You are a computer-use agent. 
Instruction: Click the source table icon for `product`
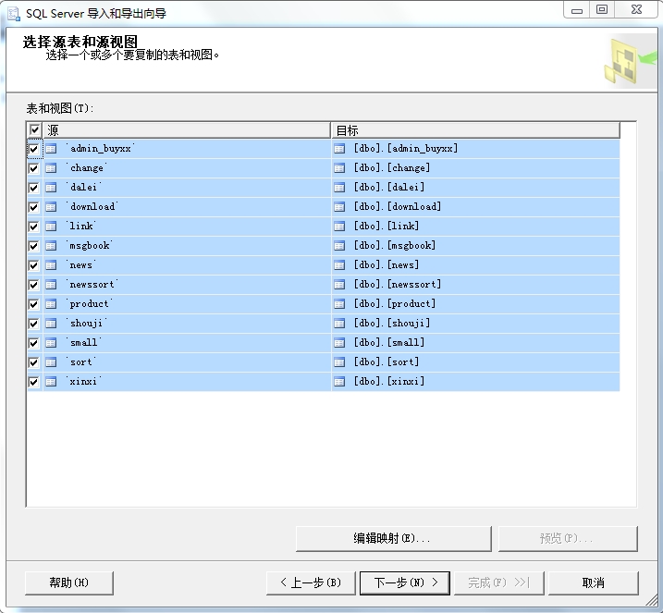click(x=52, y=304)
